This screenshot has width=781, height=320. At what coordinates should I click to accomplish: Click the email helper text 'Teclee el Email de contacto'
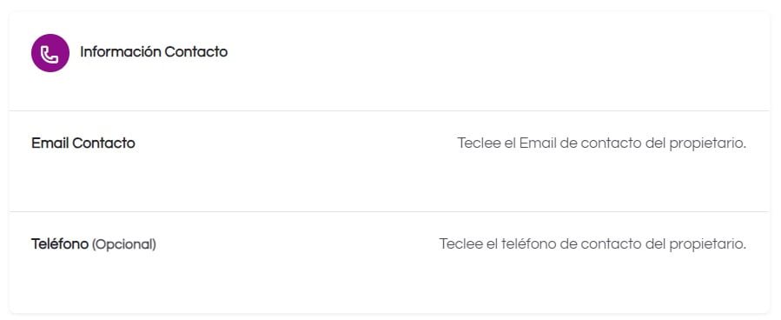pos(602,143)
